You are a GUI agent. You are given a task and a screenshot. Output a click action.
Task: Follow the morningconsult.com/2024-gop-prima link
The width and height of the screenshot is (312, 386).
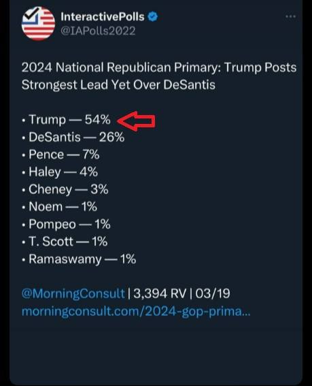click(136, 311)
